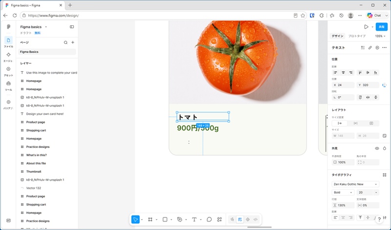Click the blue 共有 share button
Screen dimensions: 391x230
click(x=382, y=27)
